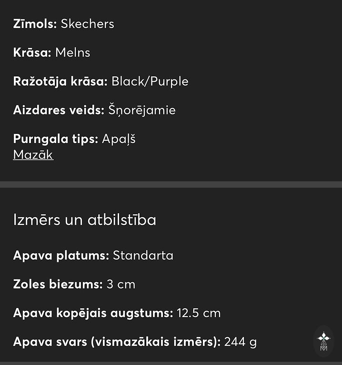Image resolution: width=342 pixels, height=365 pixels.
Task: Select the "Black/Purple" manufacturer colour value
Action: [150, 81]
